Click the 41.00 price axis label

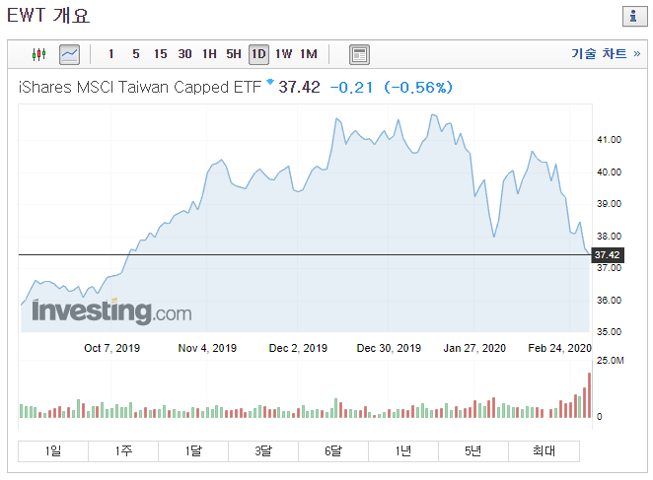tap(610, 140)
